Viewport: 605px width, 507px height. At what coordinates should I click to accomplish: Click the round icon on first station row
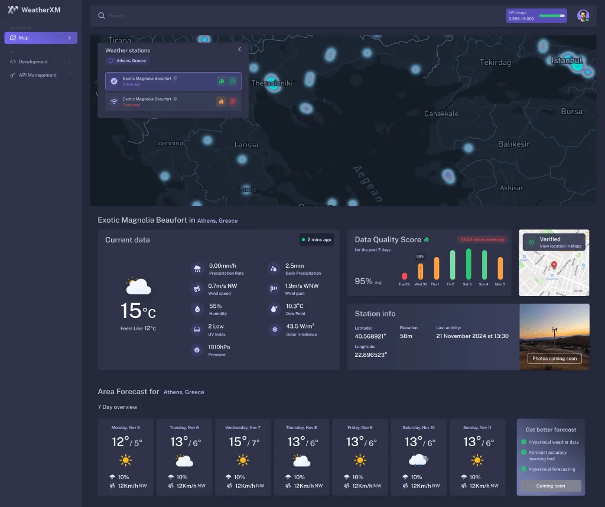click(114, 81)
